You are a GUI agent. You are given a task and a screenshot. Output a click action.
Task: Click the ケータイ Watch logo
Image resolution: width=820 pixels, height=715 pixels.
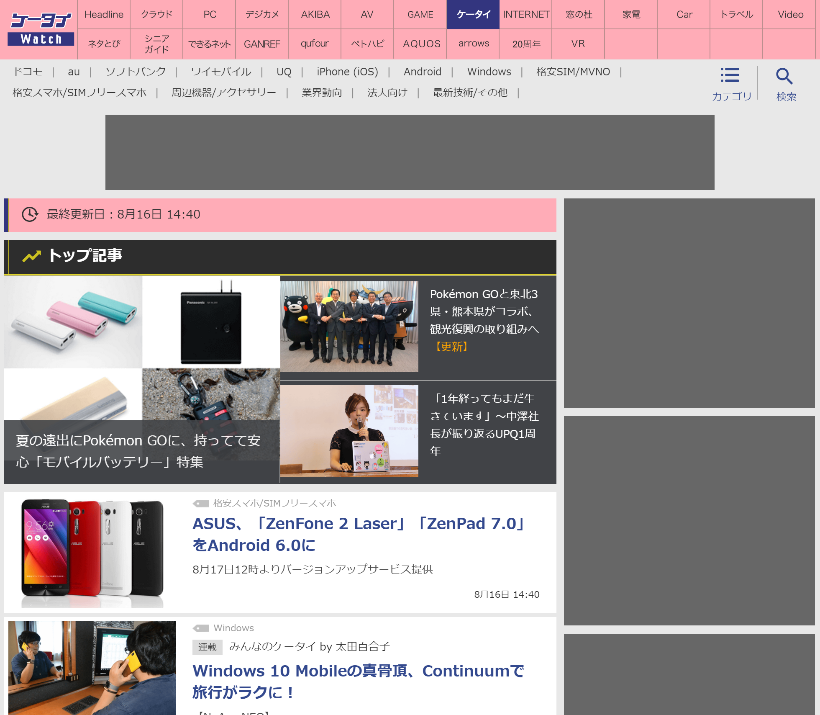[41, 29]
